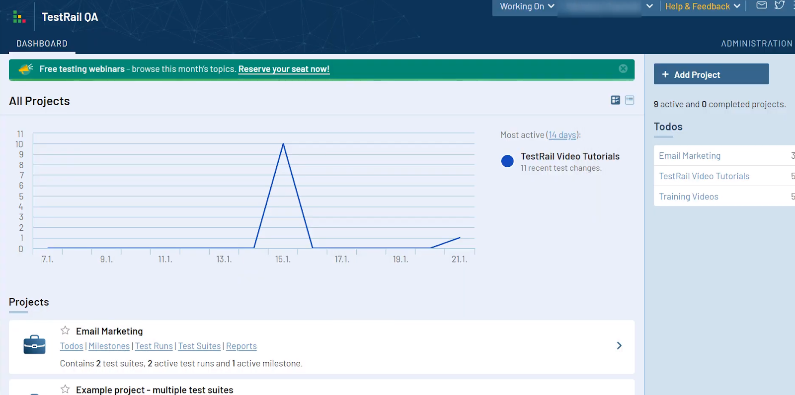
Task: Click the Add Project button
Action: [x=711, y=74]
